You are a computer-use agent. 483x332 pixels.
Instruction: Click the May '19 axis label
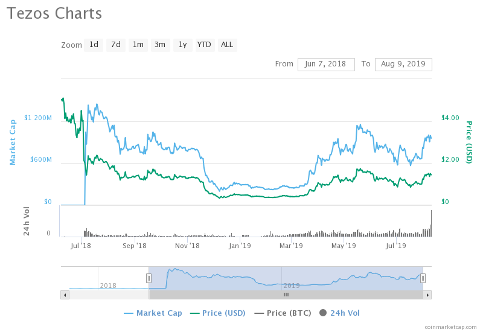pyautogui.click(x=344, y=246)
